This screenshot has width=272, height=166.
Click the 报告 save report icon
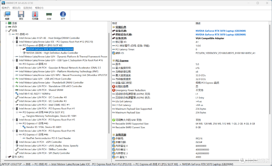21,15
